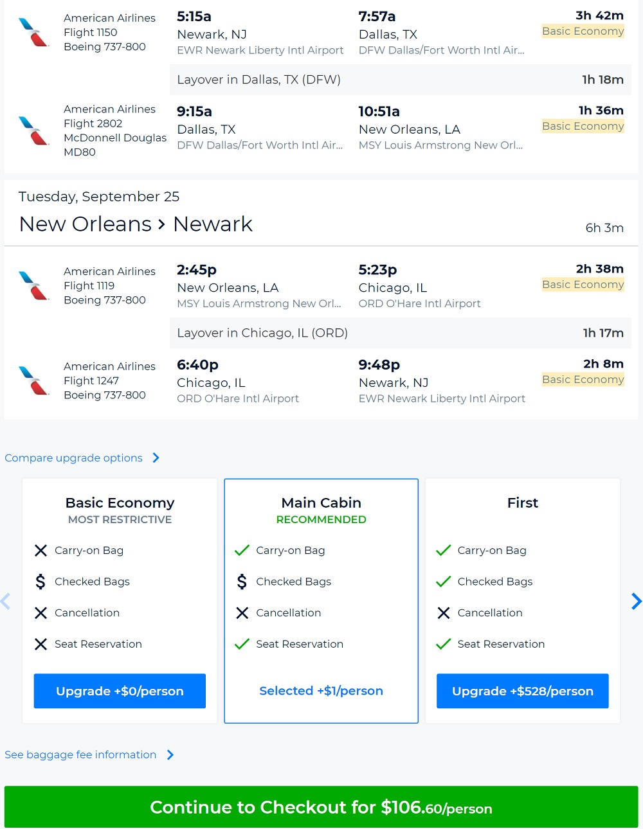
Task: Click Layover in Chicago, IL (ORD) row
Action: [x=400, y=333]
